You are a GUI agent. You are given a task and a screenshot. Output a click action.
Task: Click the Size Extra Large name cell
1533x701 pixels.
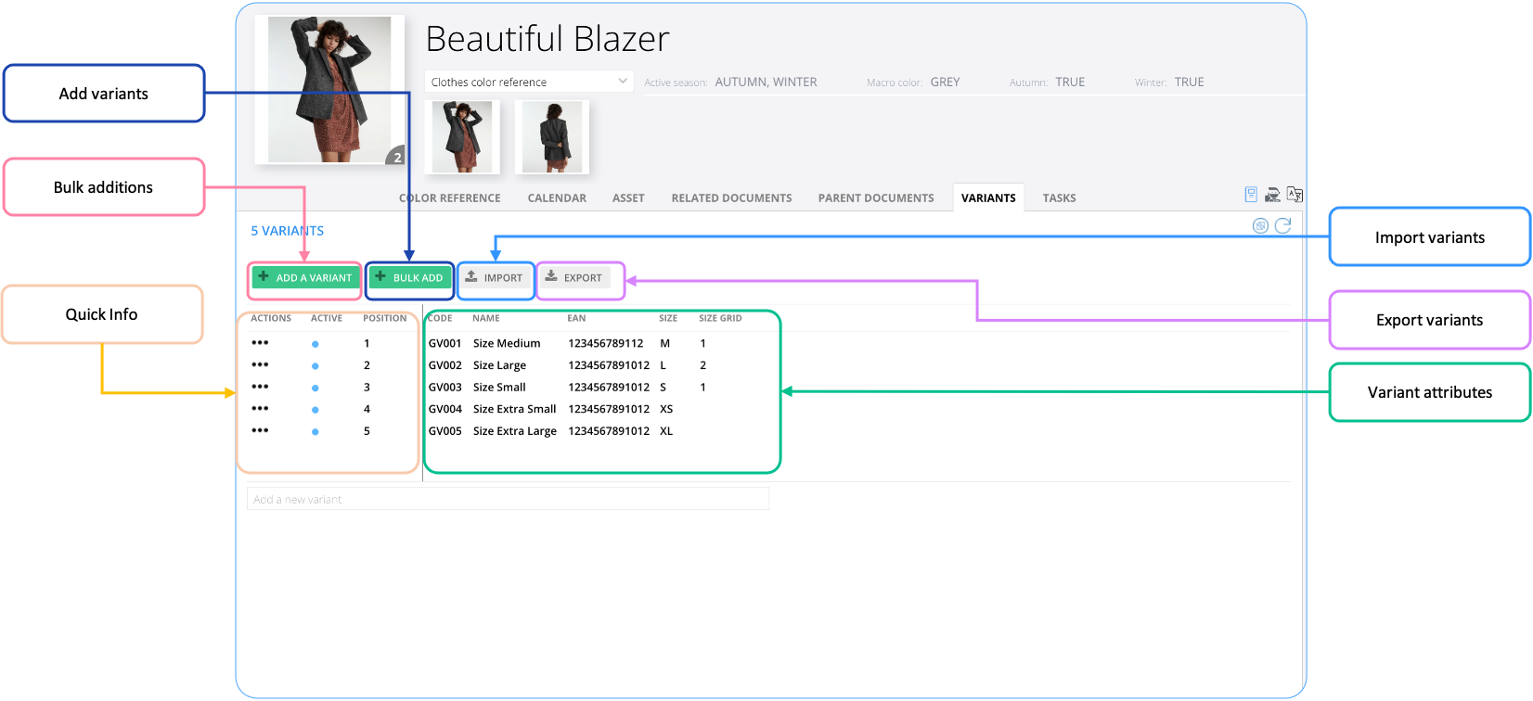click(x=515, y=431)
